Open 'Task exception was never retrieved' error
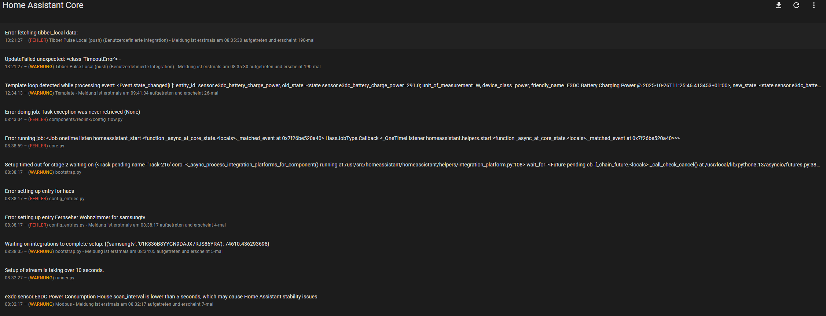The width and height of the screenshot is (826, 316). click(72, 112)
